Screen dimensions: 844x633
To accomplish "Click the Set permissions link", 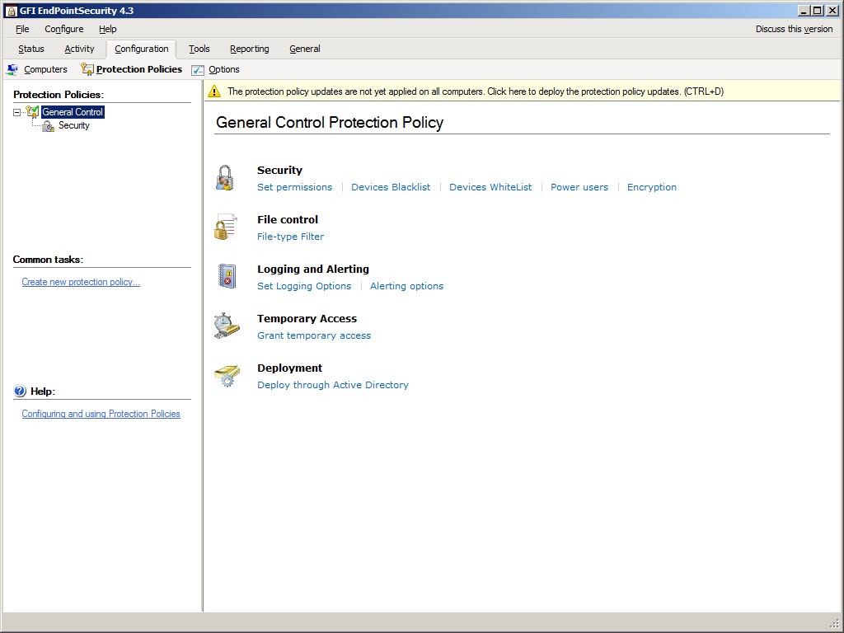I will pyautogui.click(x=294, y=187).
